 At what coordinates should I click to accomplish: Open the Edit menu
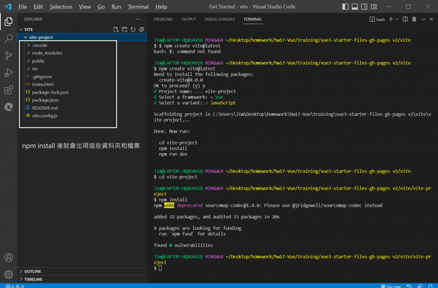click(x=38, y=6)
